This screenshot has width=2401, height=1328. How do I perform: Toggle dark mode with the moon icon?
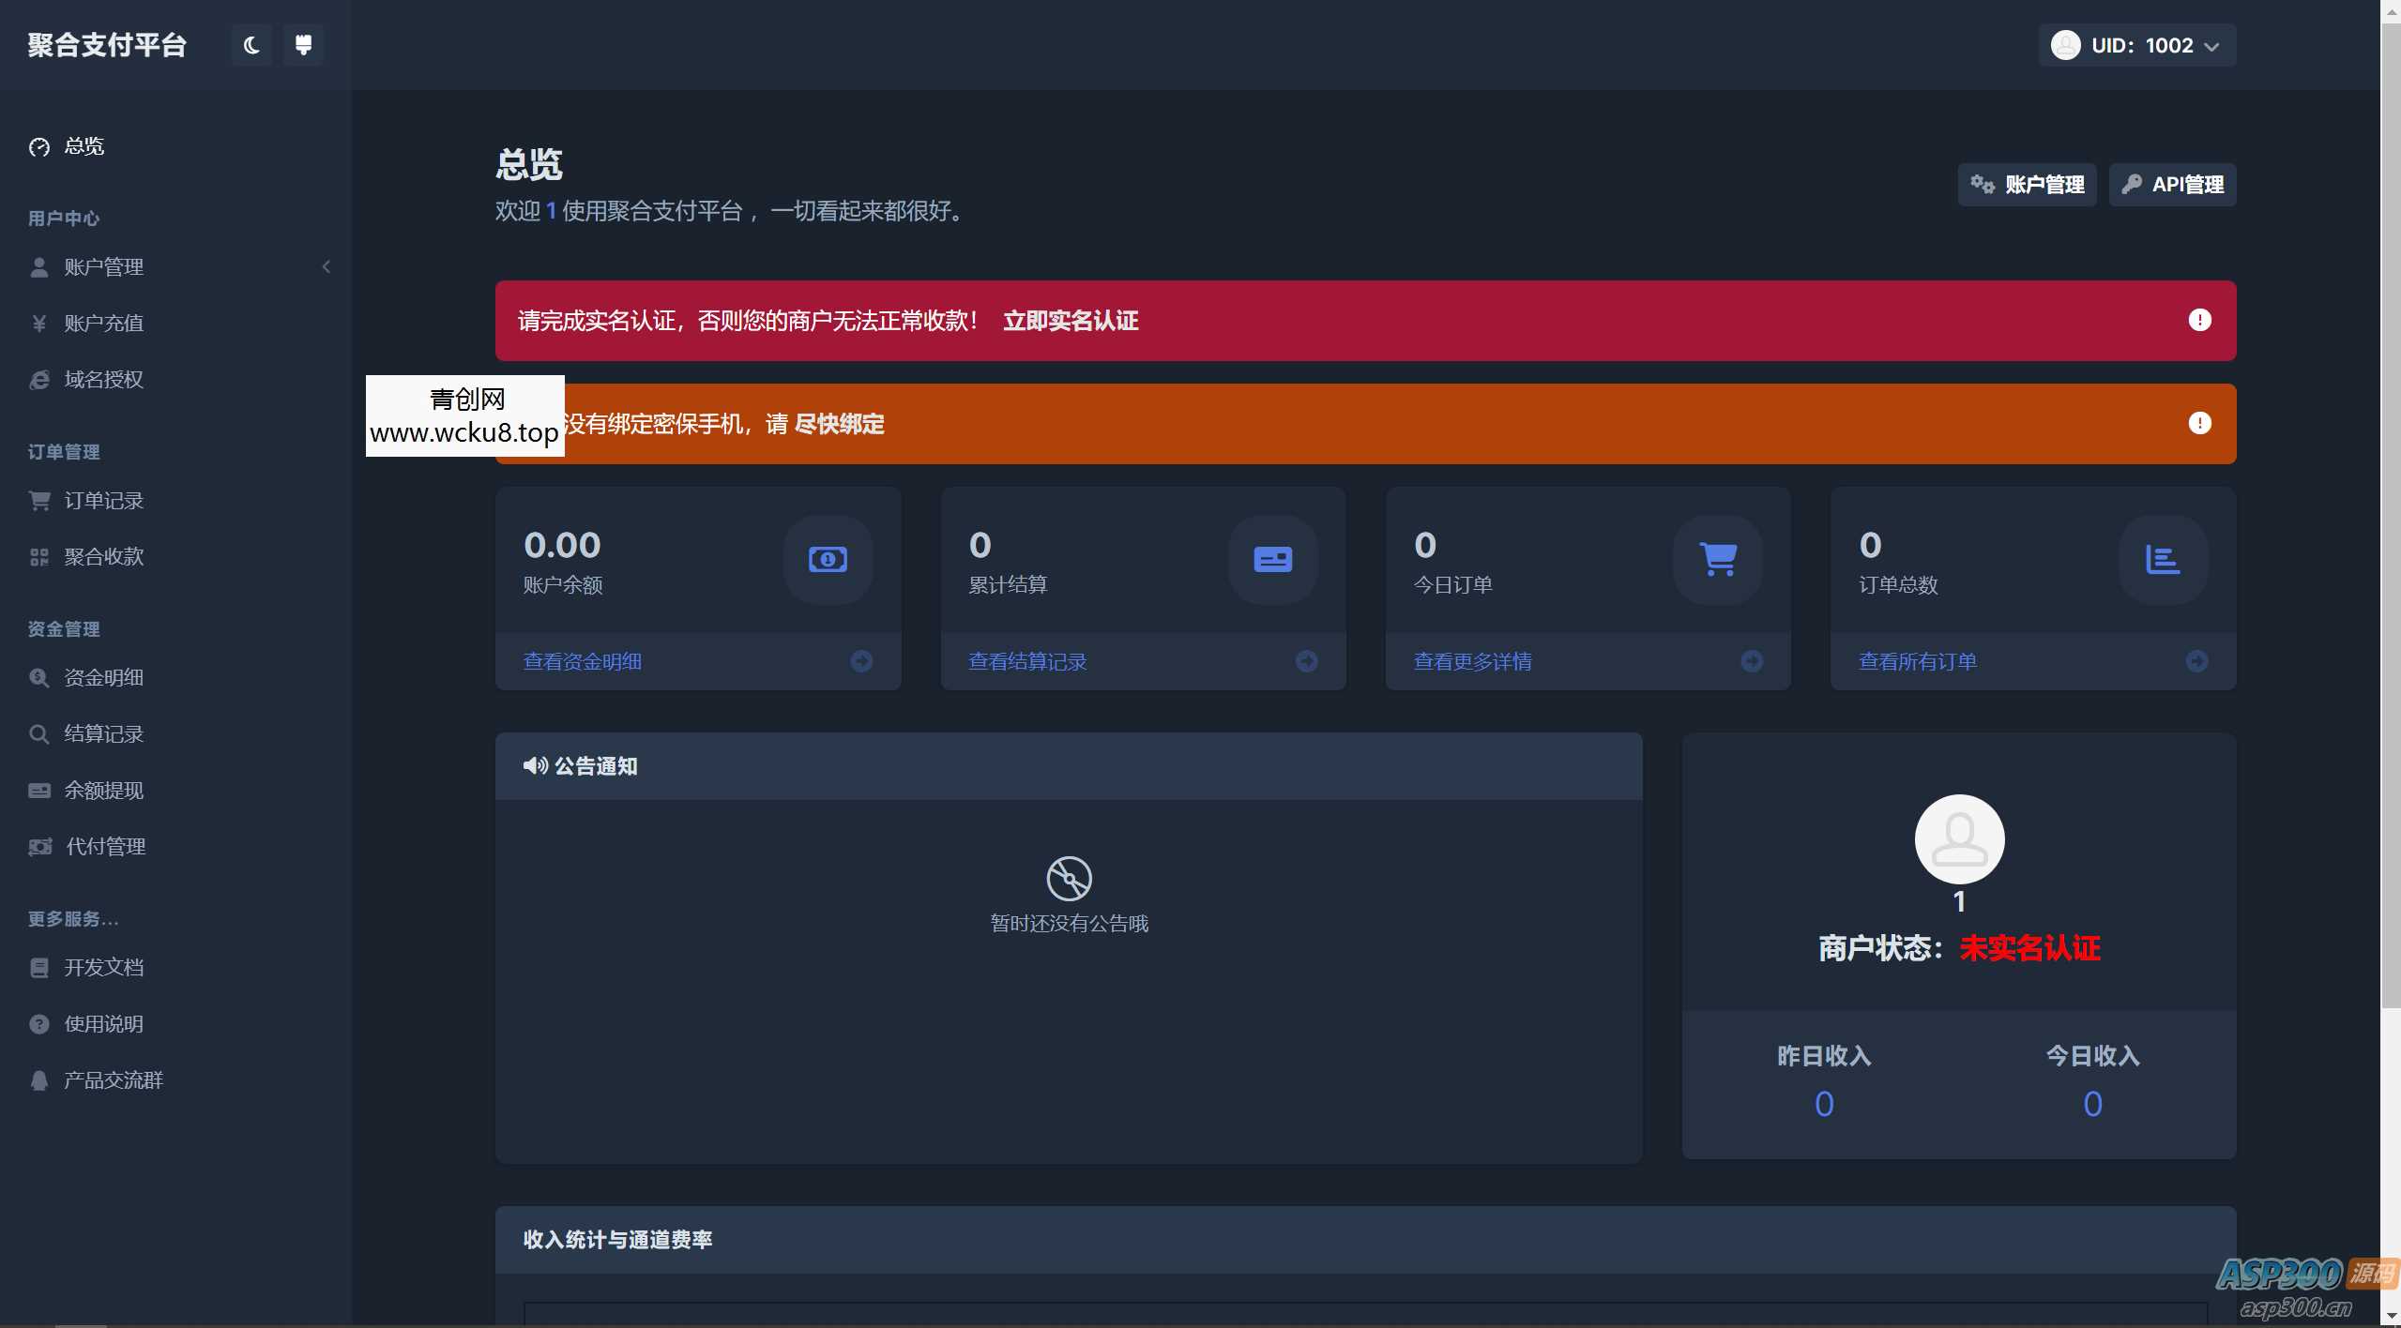pyautogui.click(x=250, y=44)
